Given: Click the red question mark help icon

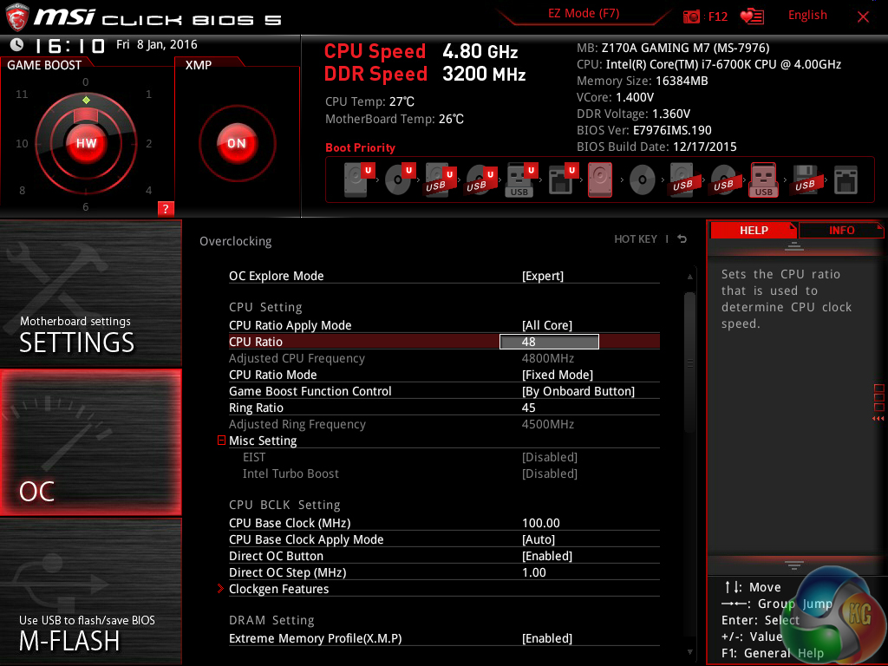Looking at the screenshot, I should click(x=166, y=208).
